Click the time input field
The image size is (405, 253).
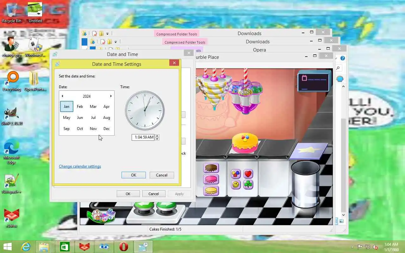(143, 137)
